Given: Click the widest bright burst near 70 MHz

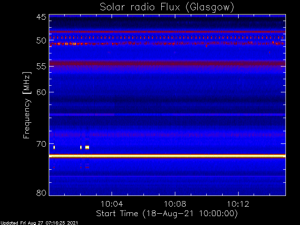Looking at the screenshot, I should [x=87, y=147].
